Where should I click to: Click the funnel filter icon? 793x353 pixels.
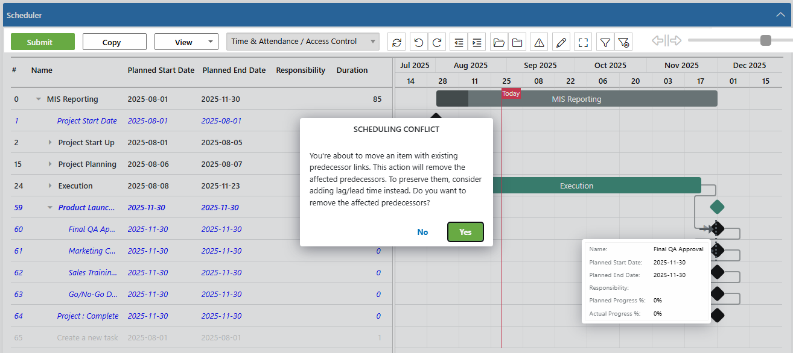pos(605,42)
